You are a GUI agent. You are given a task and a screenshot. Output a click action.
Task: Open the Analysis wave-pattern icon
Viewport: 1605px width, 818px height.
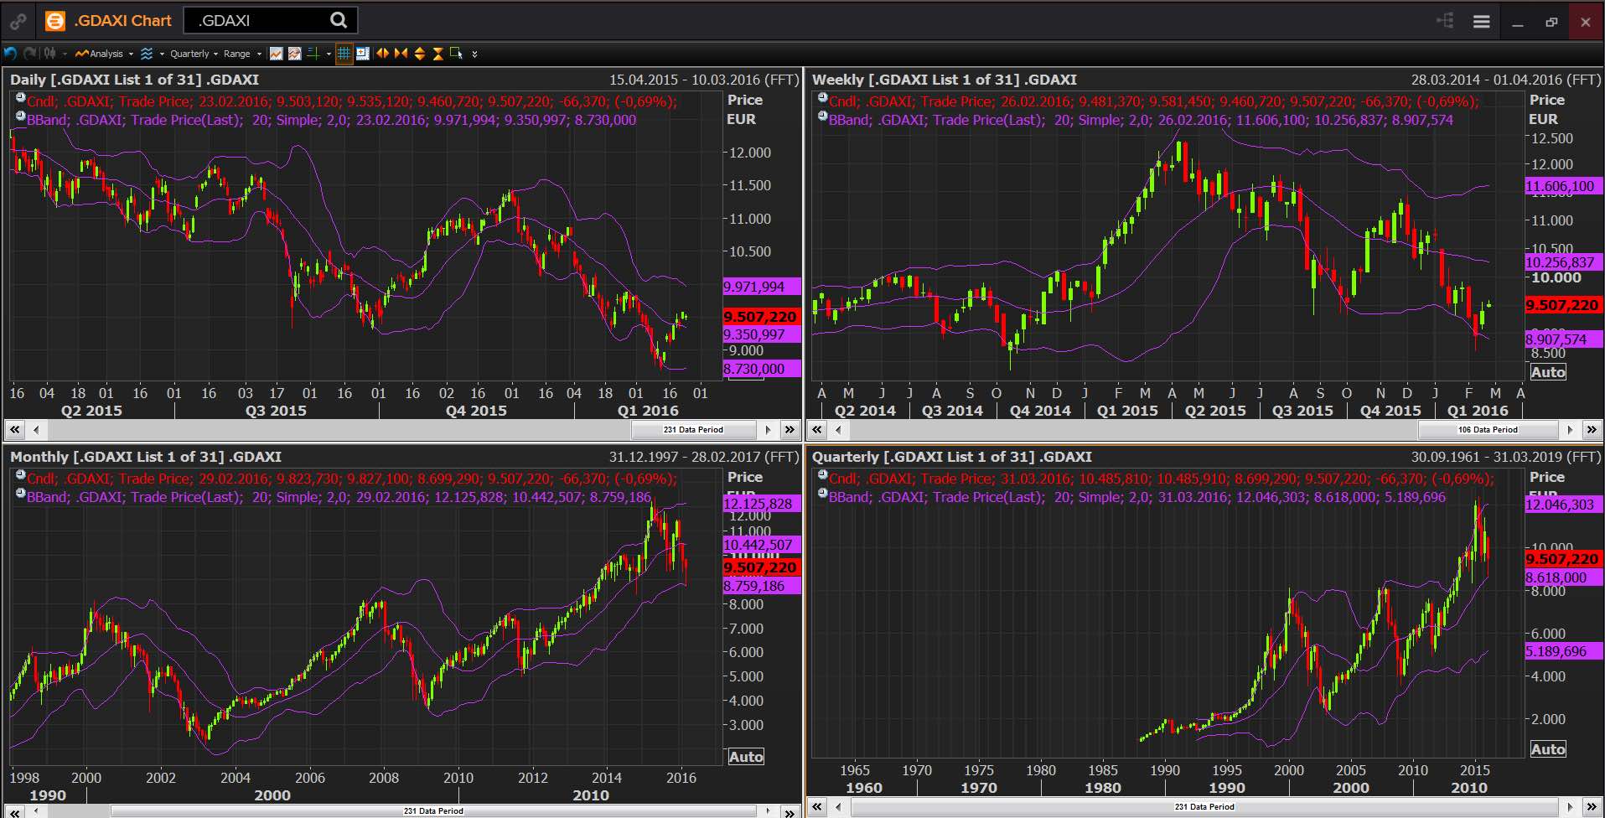[148, 54]
